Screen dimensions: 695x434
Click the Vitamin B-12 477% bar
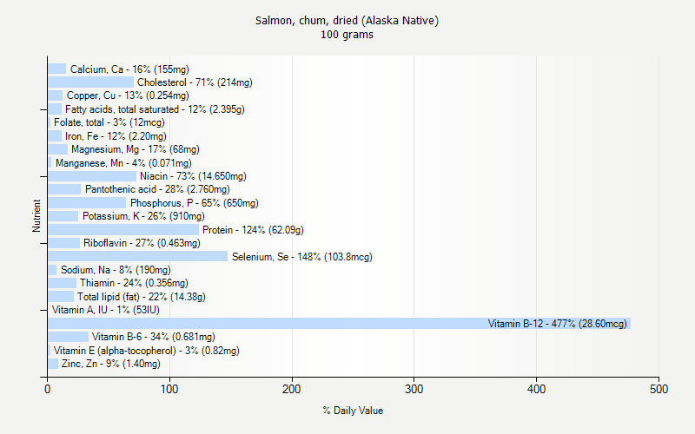click(339, 323)
